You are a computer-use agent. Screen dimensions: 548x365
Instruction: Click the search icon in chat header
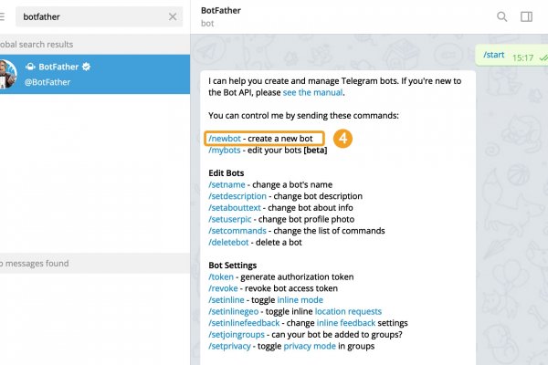pos(501,16)
